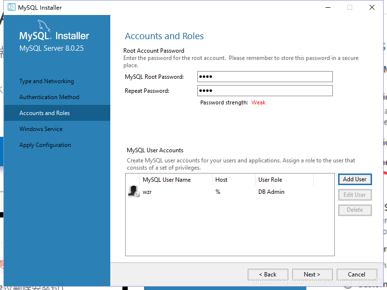Cancel the installer configuration
The image size is (387, 290).
click(x=357, y=275)
